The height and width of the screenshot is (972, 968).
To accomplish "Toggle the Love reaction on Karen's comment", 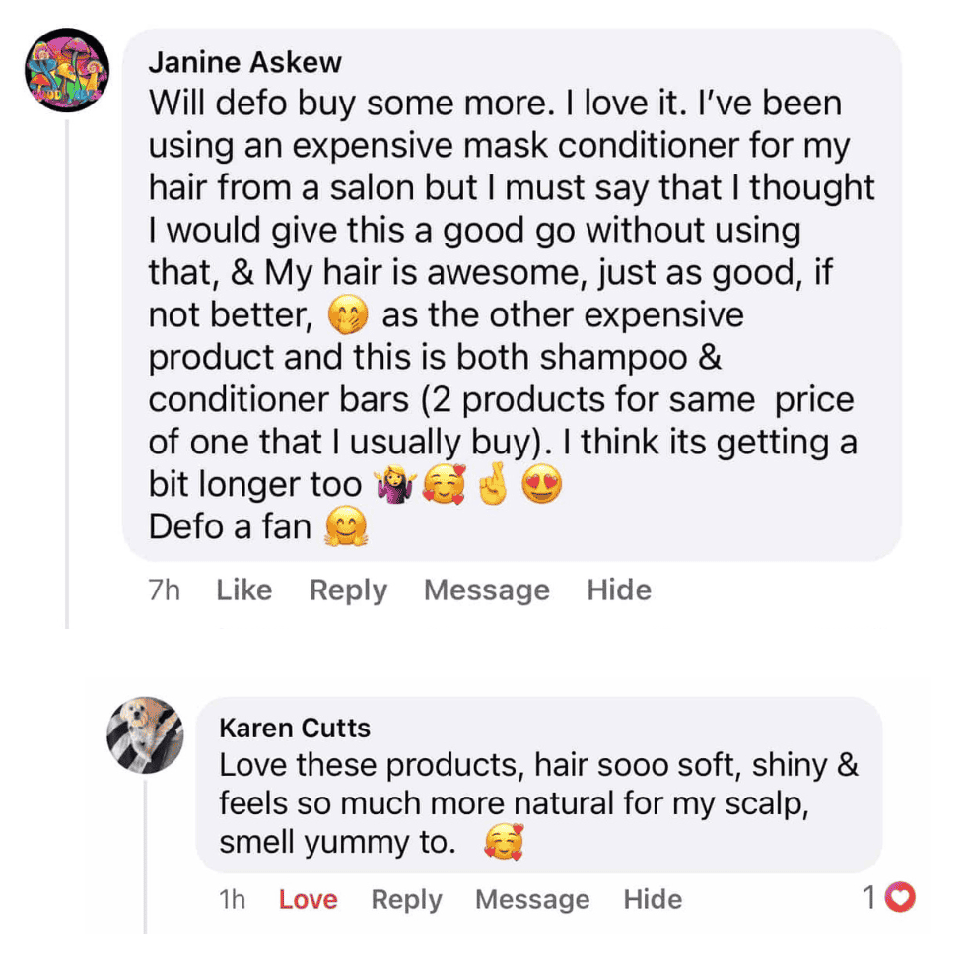I will coord(308,899).
